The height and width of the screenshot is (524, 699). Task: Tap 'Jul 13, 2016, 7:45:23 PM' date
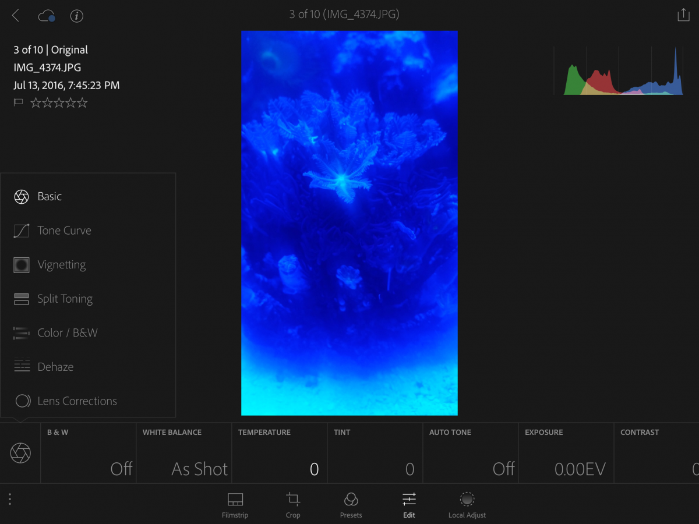66,86
